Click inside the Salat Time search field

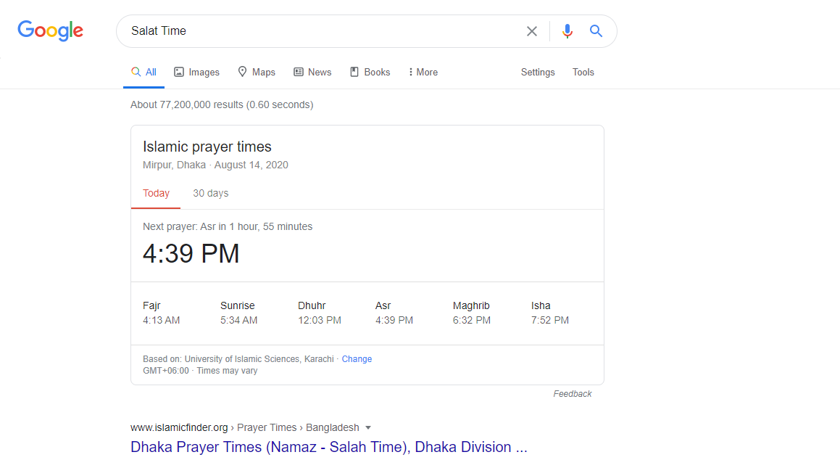tap(319, 31)
